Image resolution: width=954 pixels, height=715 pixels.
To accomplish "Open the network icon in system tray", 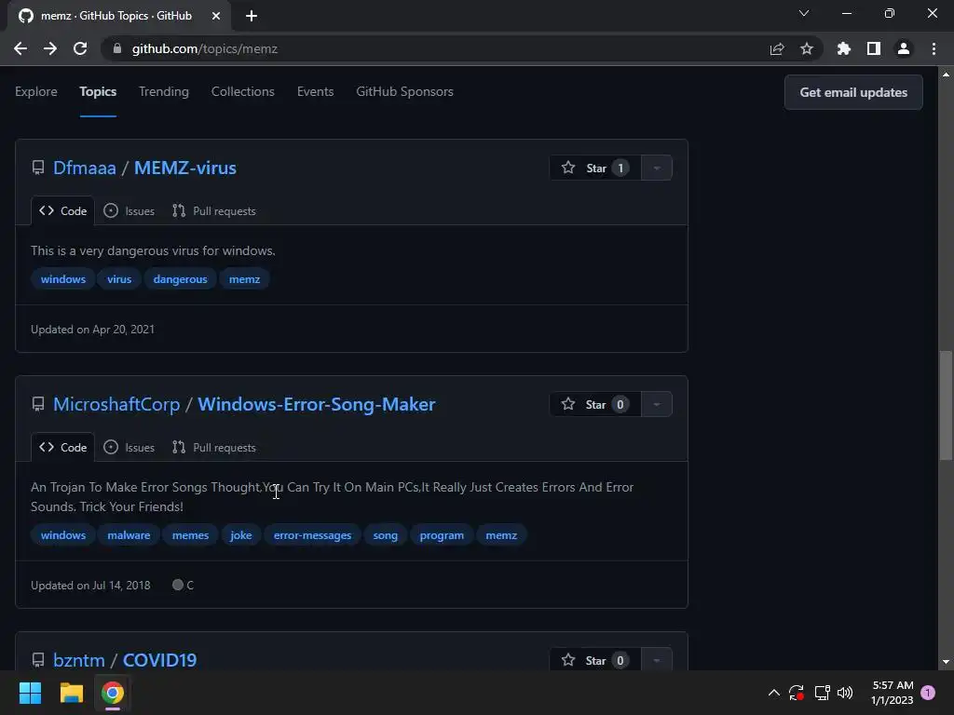I will 822,693.
